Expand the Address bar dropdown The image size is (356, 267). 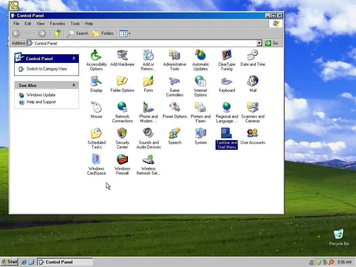(259, 43)
